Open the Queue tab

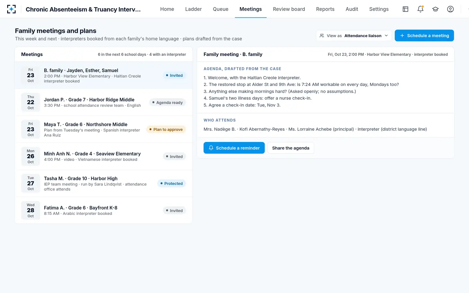coord(220,9)
